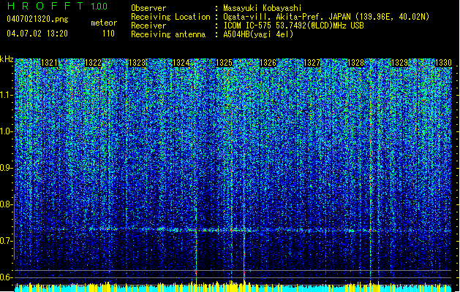
Task: Click the 1329 time marker
Action: 400,63
